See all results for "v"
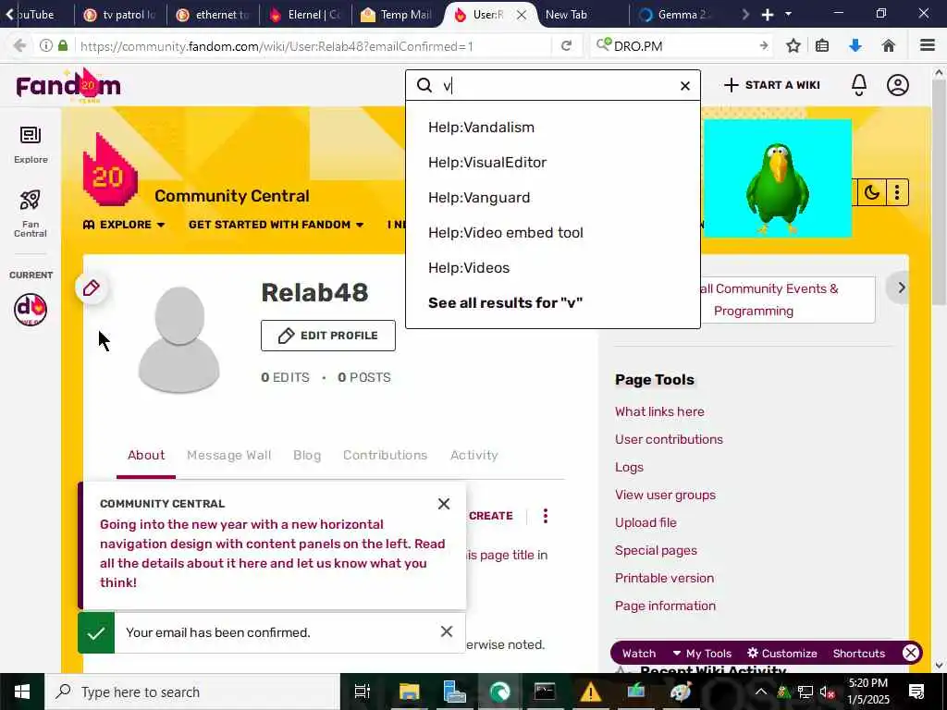This screenshot has width=947, height=710. pyautogui.click(x=505, y=302)
